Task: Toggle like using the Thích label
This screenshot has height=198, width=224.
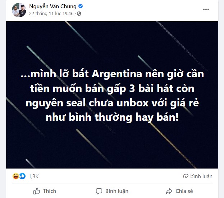Action: pyautogui.click(x=49, y=191)
